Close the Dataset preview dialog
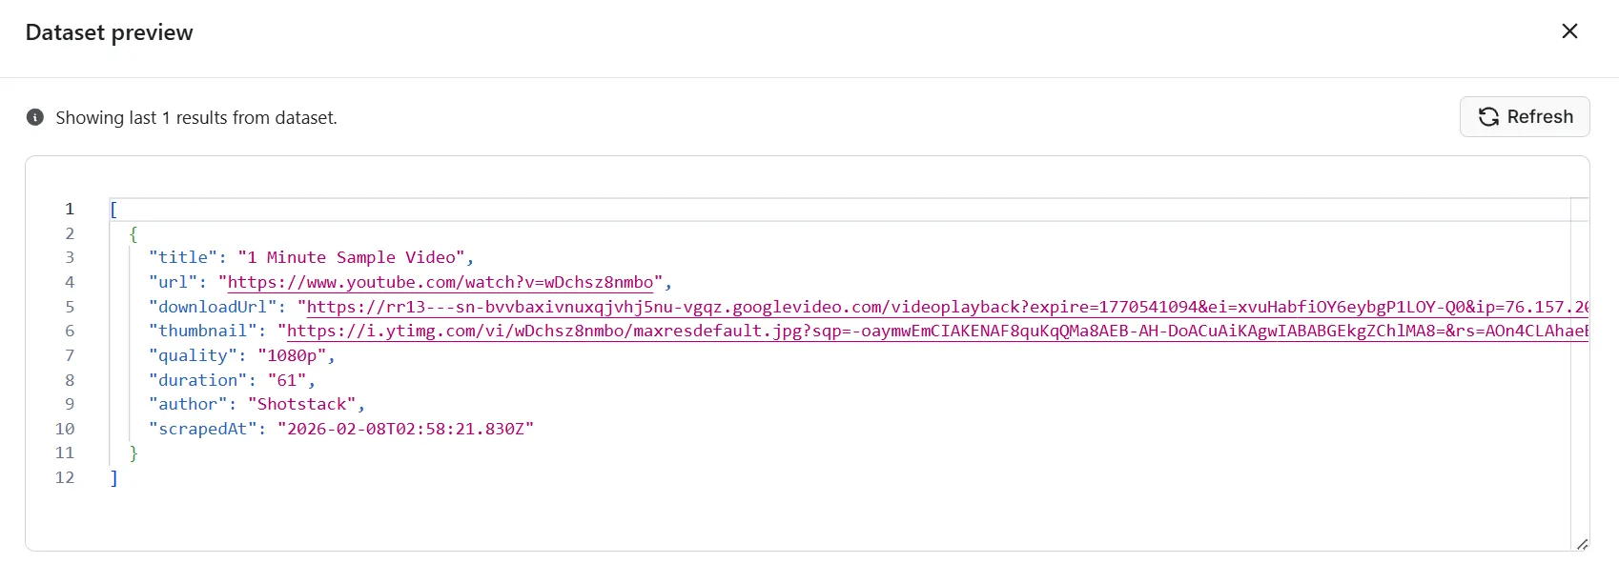Viewport: 1619px width, 563px height. pos(1569,31)
